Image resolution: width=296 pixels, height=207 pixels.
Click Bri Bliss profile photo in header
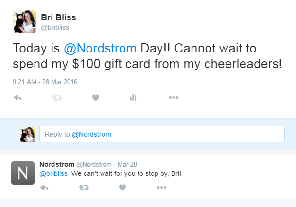[x=24, y=21]
